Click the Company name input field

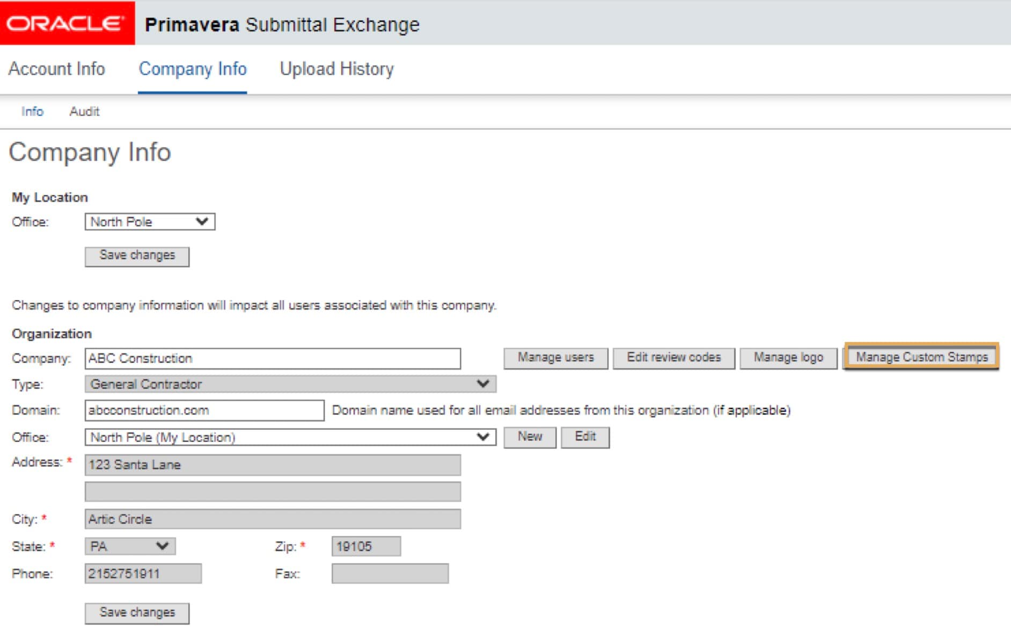(x=273, y=359)
